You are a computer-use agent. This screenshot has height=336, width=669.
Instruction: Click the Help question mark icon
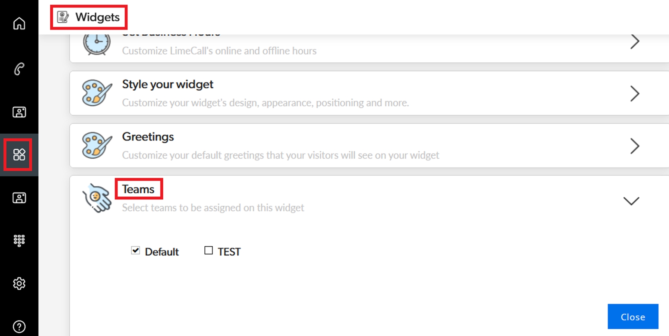pyautogui.click(x=19, y=327)
